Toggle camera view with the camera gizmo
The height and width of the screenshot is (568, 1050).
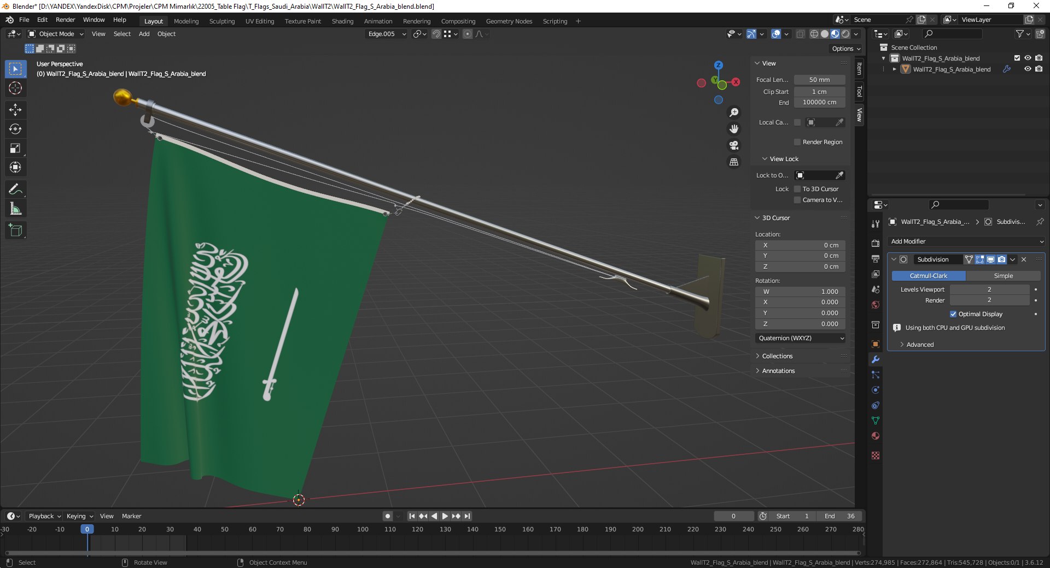click(x=734, y=145)
